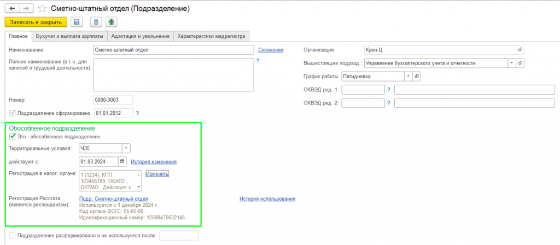Open the График работы record icon
This screenshot has width=560, height=245.
pos(417,77)
